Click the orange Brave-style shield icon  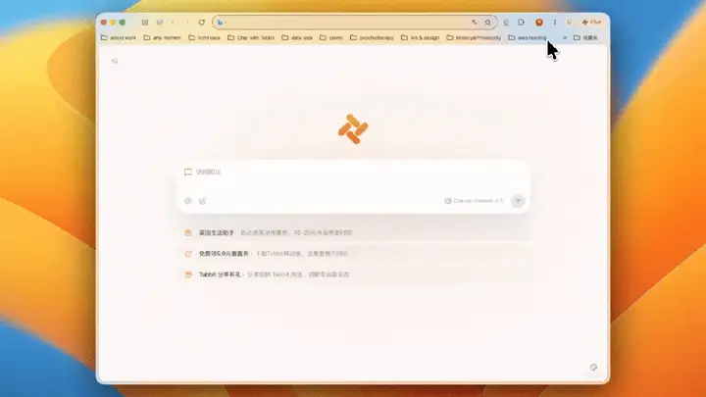[539, 22]
